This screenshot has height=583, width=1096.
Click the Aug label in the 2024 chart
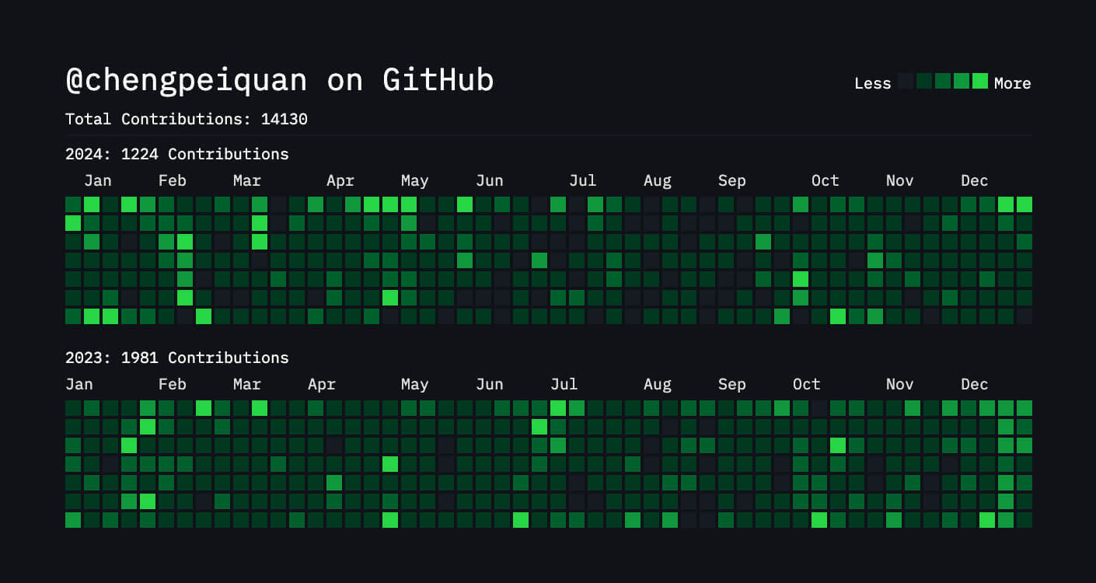point(658,180)
